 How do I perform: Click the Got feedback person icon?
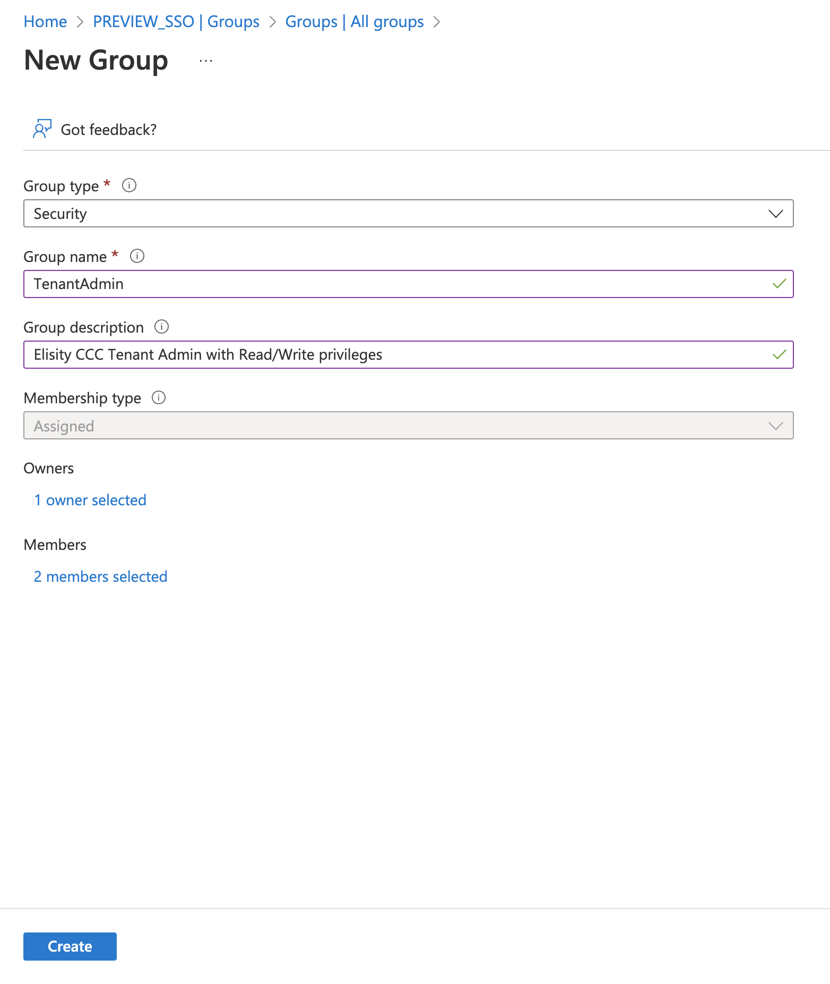coord(42,129)
